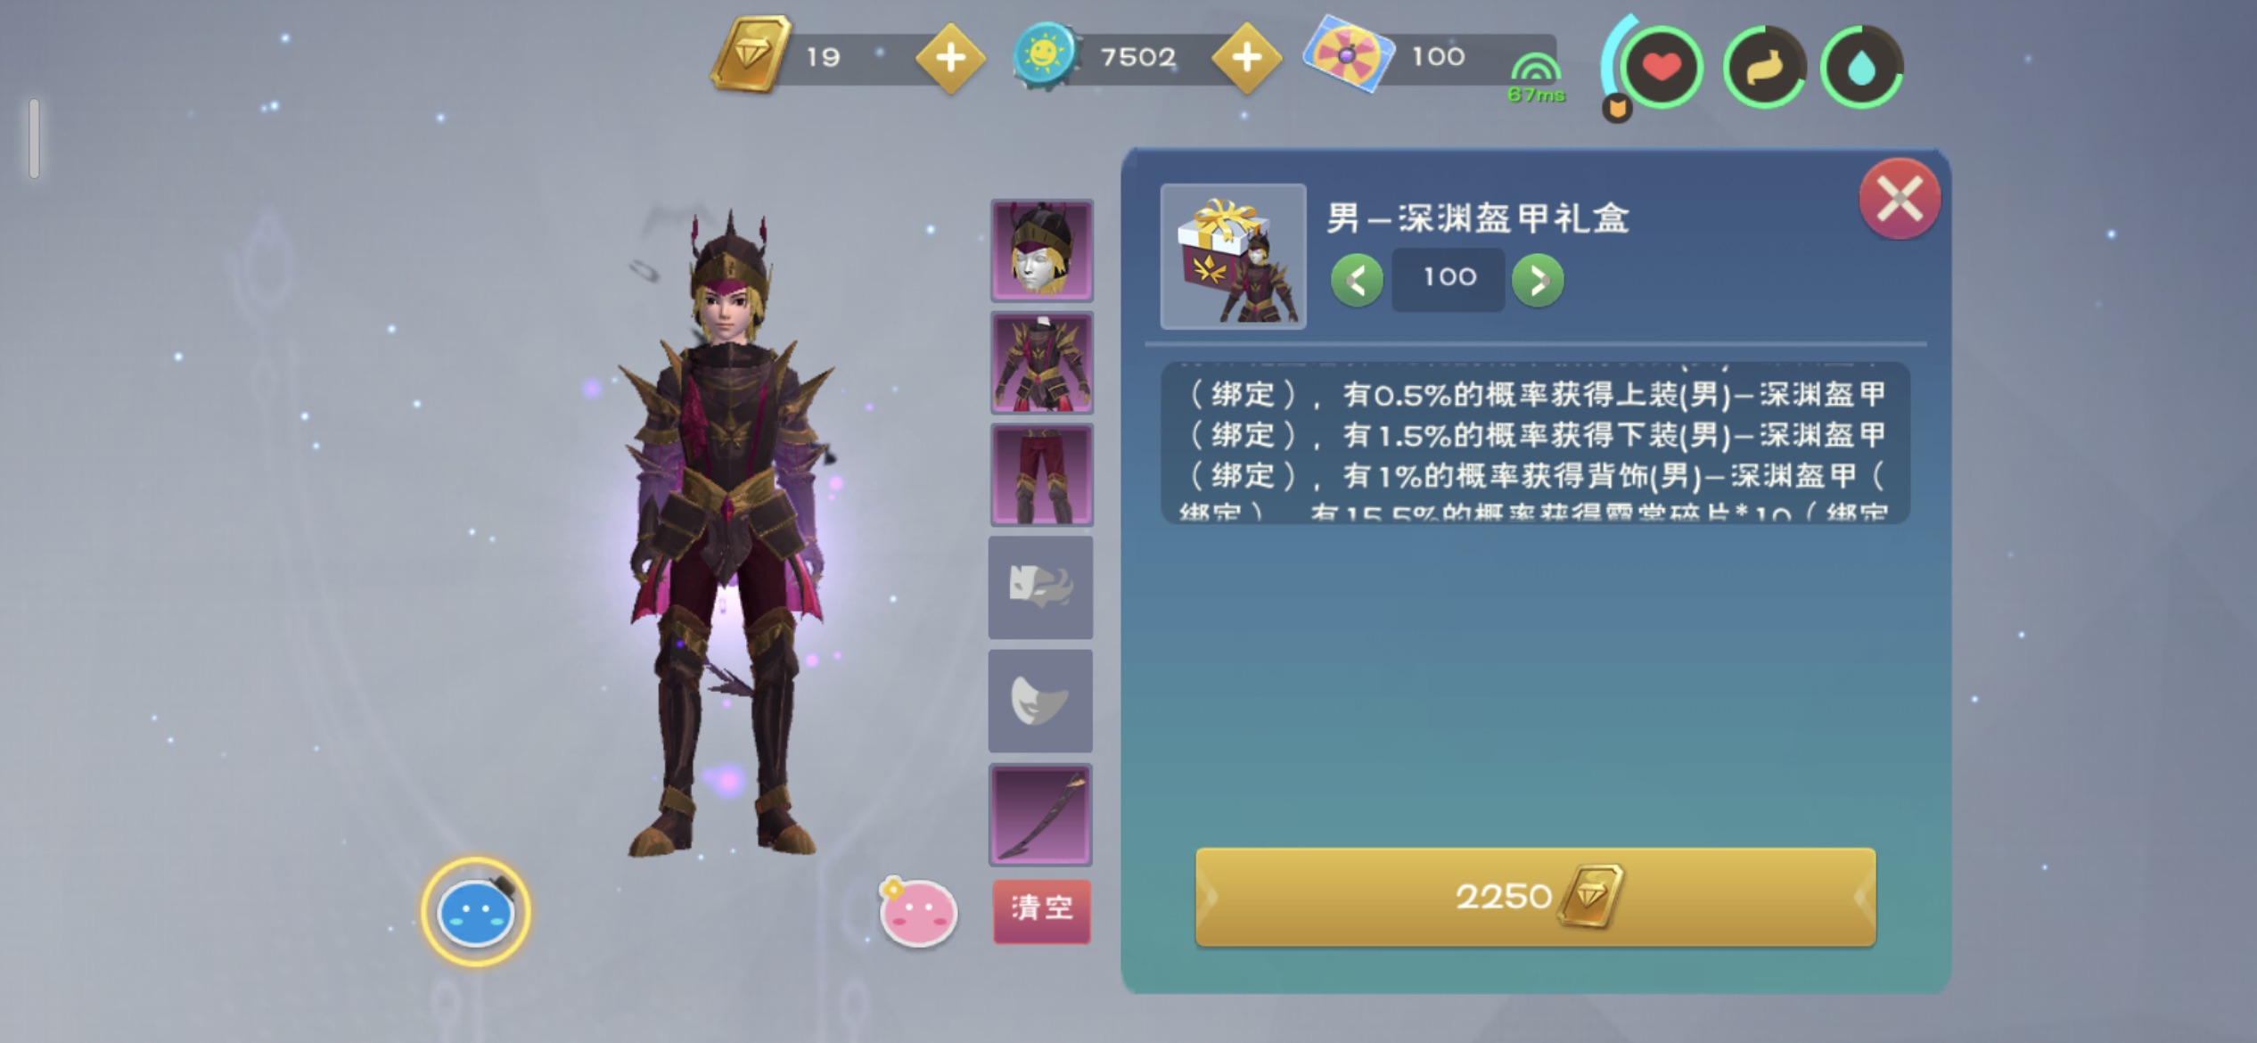
Task: Check the water drop thirst indicator
Action: [1861, 69]
